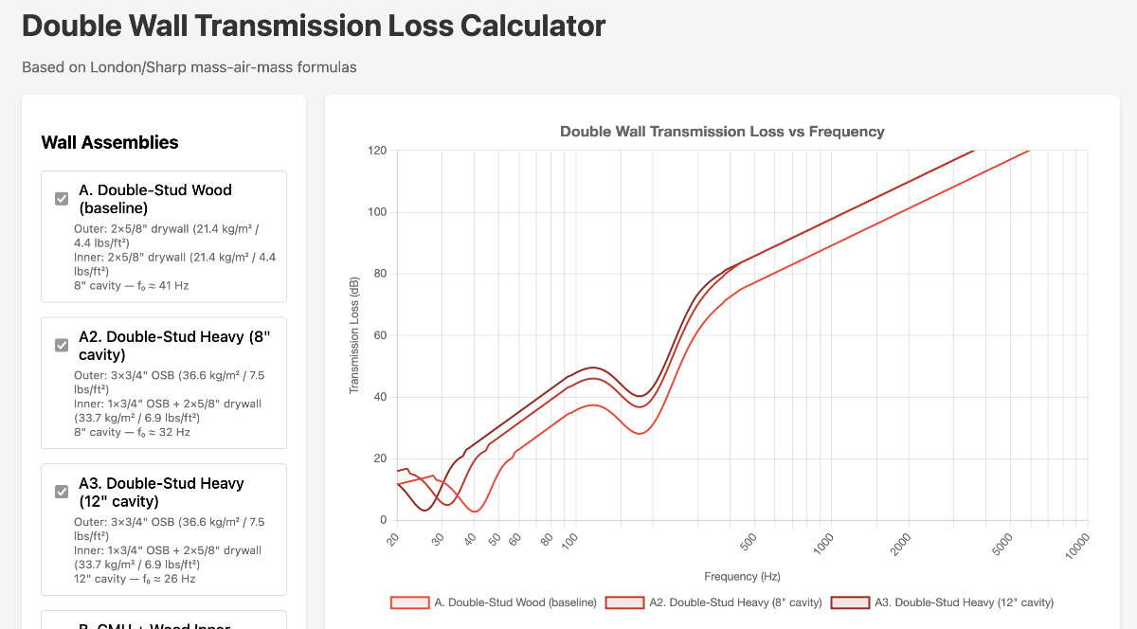The width and height of the screenshot is (1137, 629).
Task: Click the Frequency (Hz) axis label
Action: pyautogui.click(x=742, y=576)
